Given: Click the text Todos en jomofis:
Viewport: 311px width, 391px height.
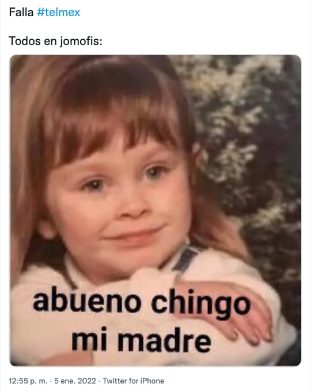Looking at the screenshot, I should [x=55, y=41].
